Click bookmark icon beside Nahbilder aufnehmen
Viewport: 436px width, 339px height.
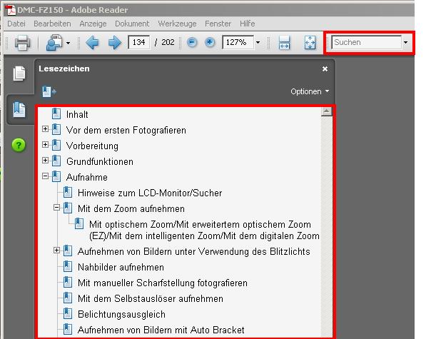point(68,266)
